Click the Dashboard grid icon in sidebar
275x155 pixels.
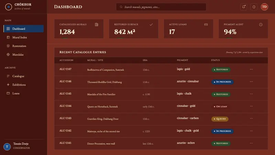[8, 29]
